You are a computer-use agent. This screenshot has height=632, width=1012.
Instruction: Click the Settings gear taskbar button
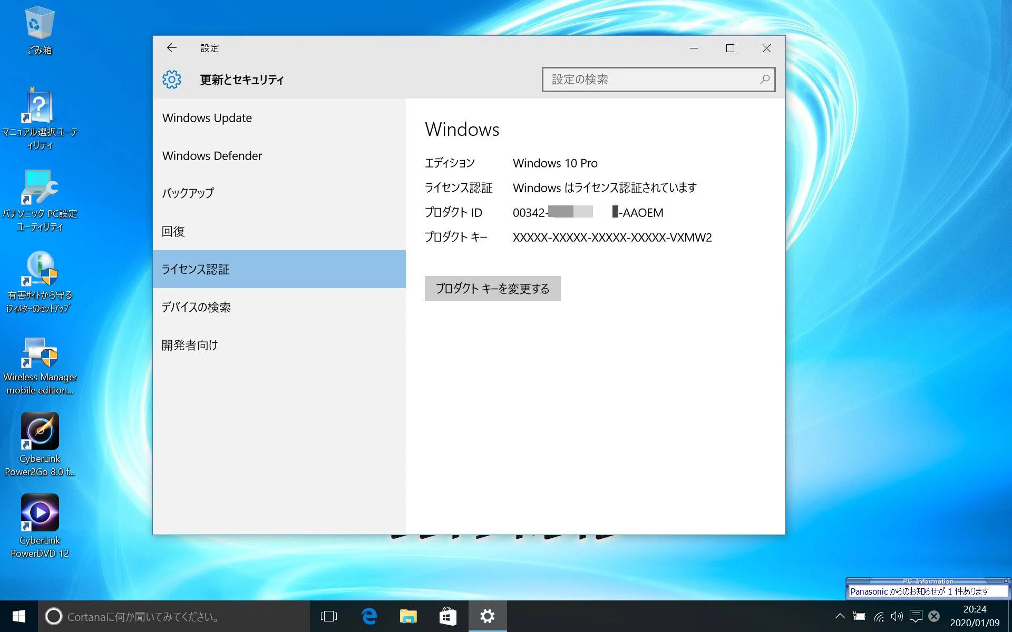pyautogui.click(x=488, y=616)
